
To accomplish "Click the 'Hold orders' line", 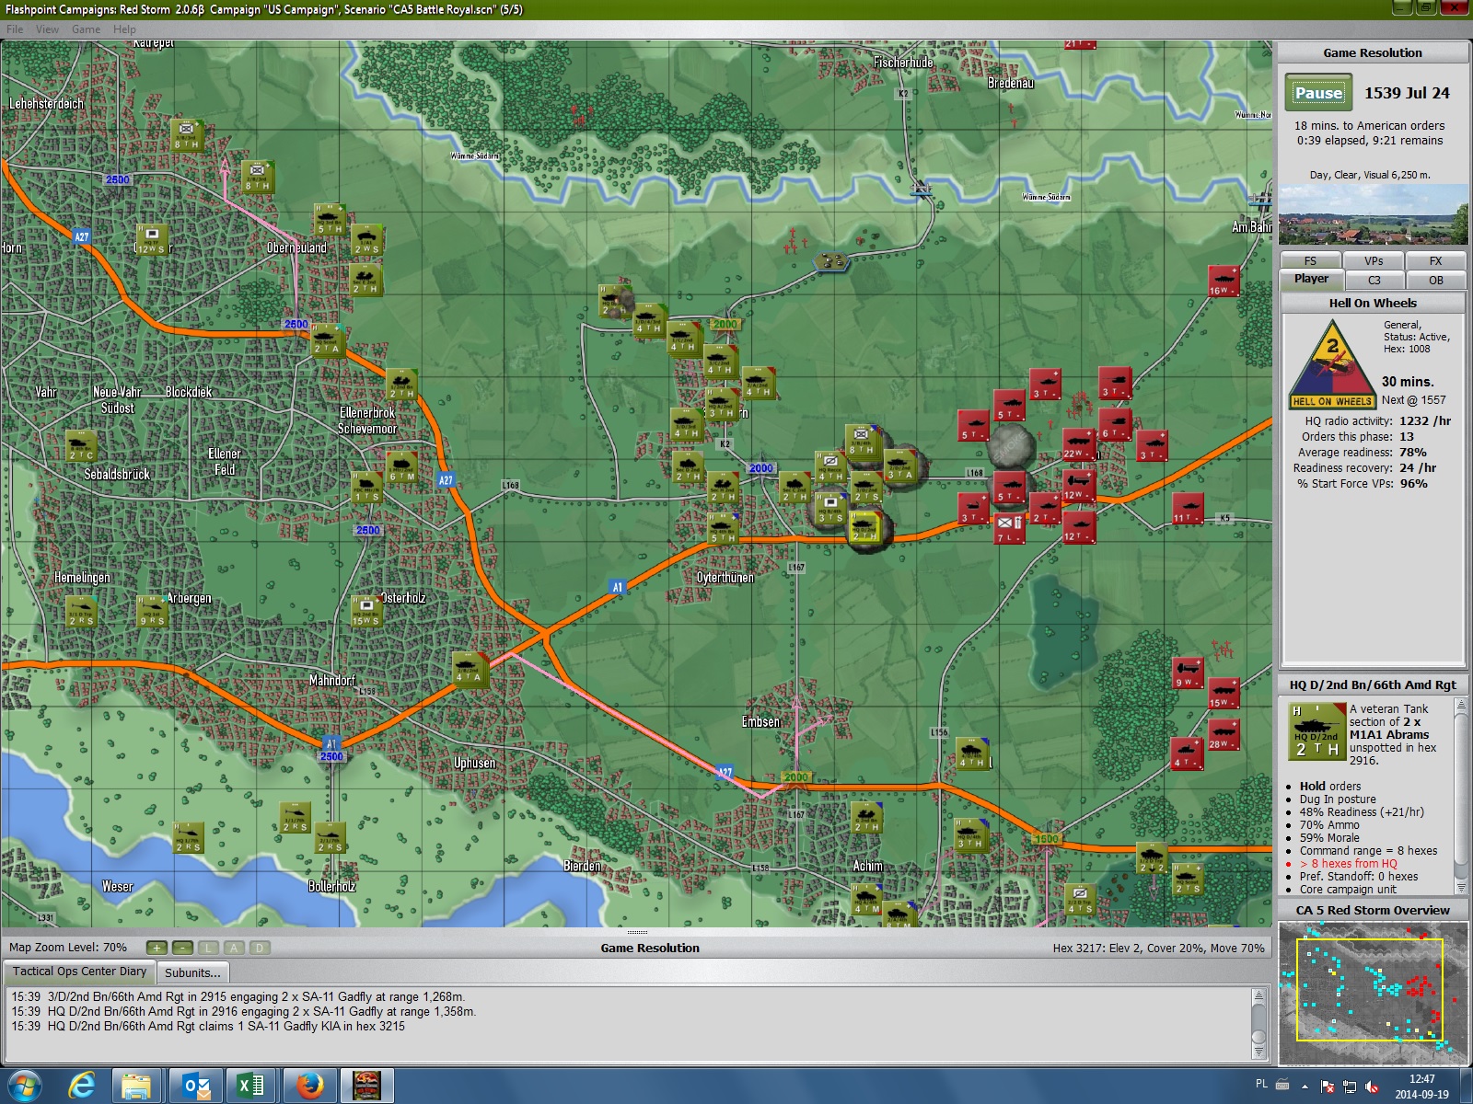I will click(x=1329, y=786).
